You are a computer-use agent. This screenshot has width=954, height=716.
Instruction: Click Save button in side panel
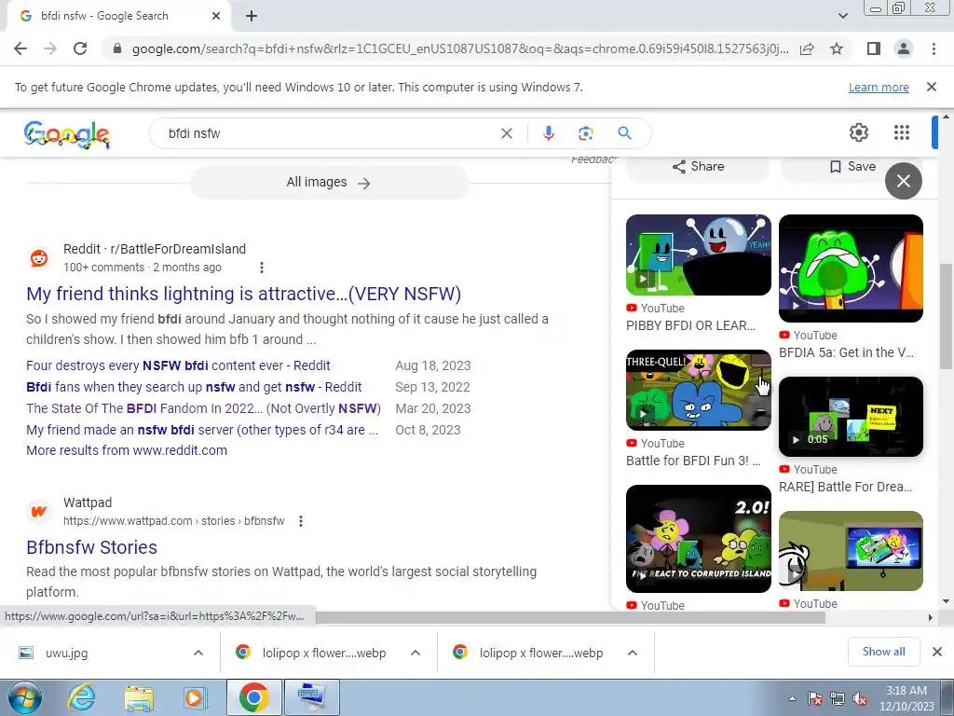pyautogui.click(x=852, y=167)
